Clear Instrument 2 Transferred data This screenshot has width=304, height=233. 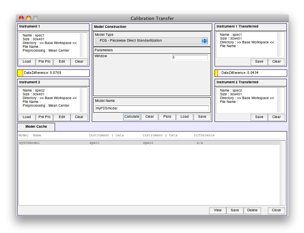276,117
